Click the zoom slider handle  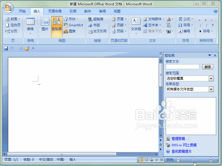(193, 160)
